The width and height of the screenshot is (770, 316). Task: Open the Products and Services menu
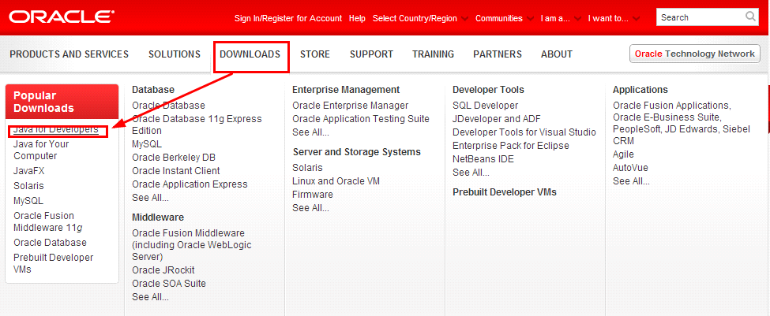69,54
